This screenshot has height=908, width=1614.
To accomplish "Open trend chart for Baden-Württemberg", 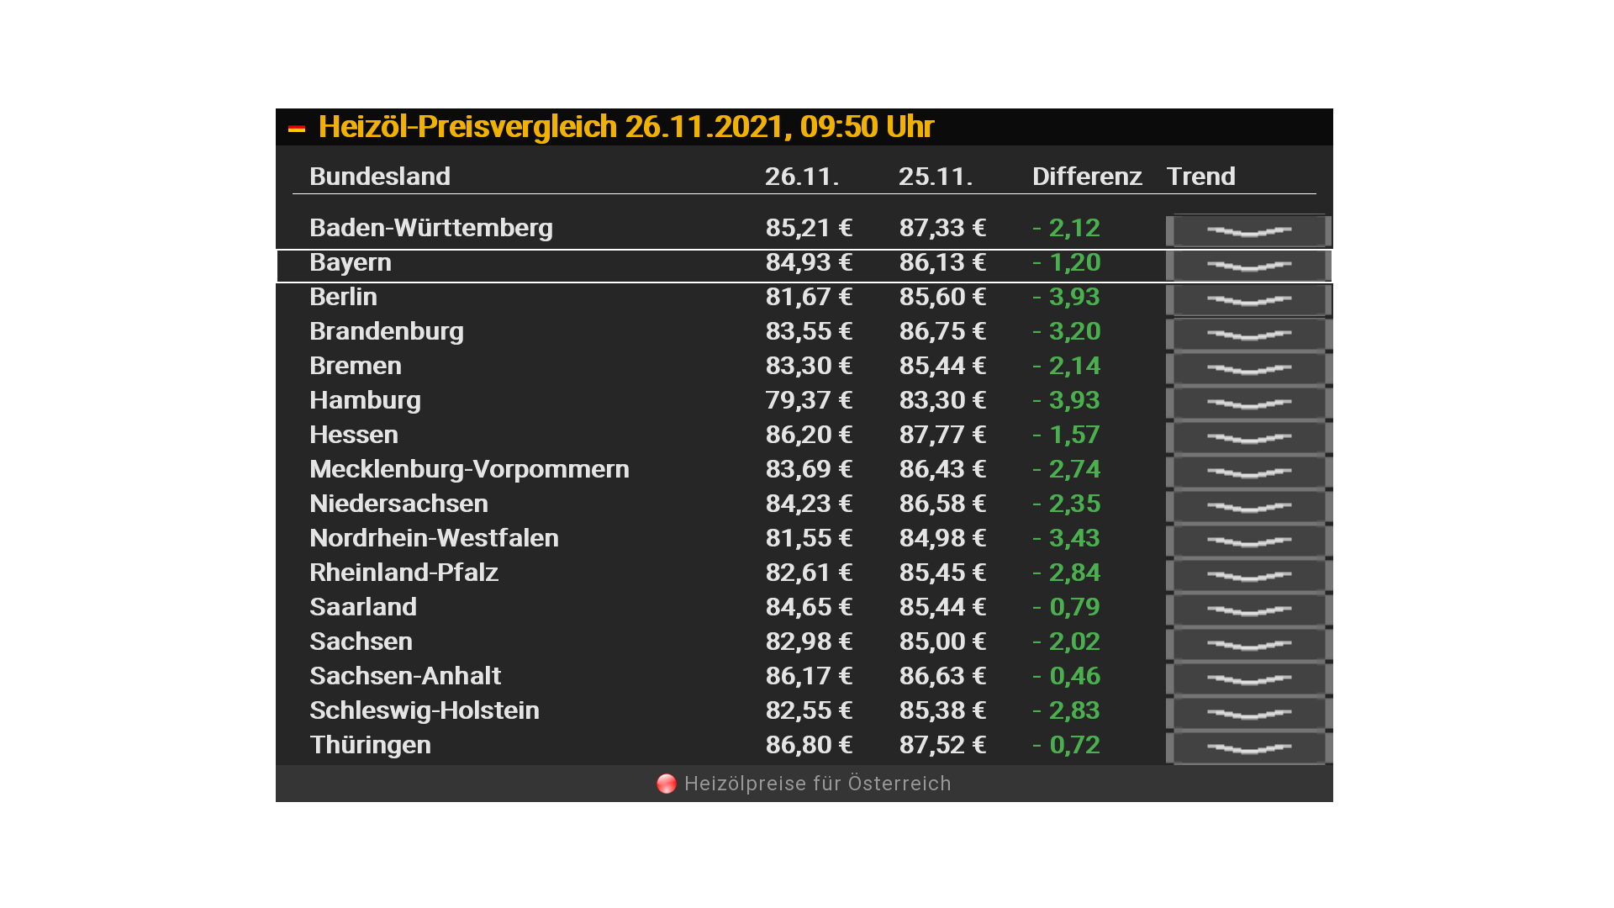I will (1248, 231).
